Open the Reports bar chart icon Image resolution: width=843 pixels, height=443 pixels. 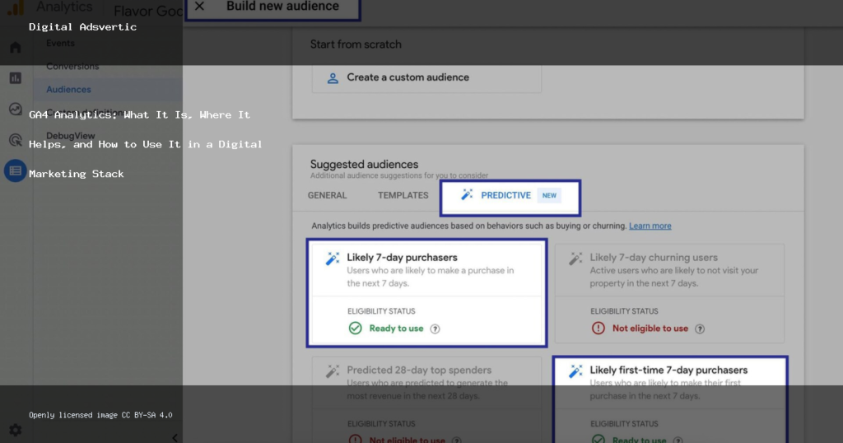[x=15, y=78]
